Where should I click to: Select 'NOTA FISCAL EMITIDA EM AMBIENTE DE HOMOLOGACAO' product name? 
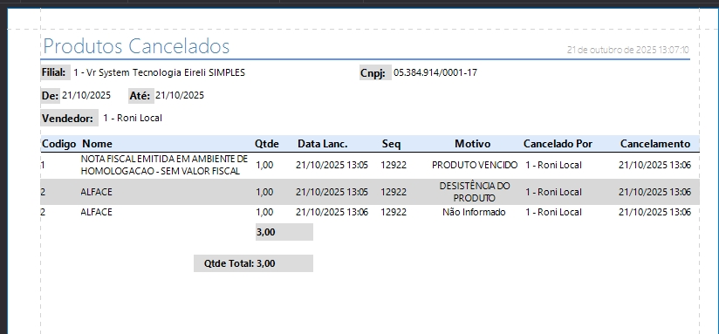(x=165, y=165)
